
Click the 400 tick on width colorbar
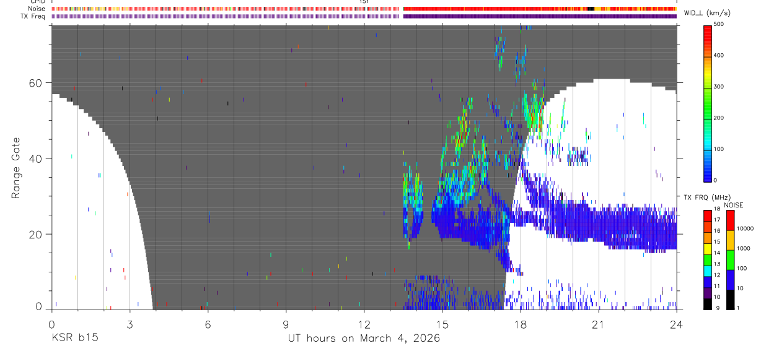[719, 56]
